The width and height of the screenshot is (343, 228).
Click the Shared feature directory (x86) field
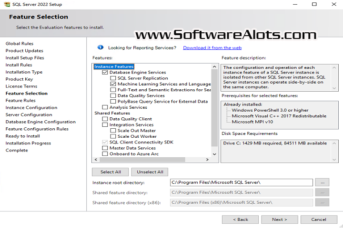pos(241,202)
